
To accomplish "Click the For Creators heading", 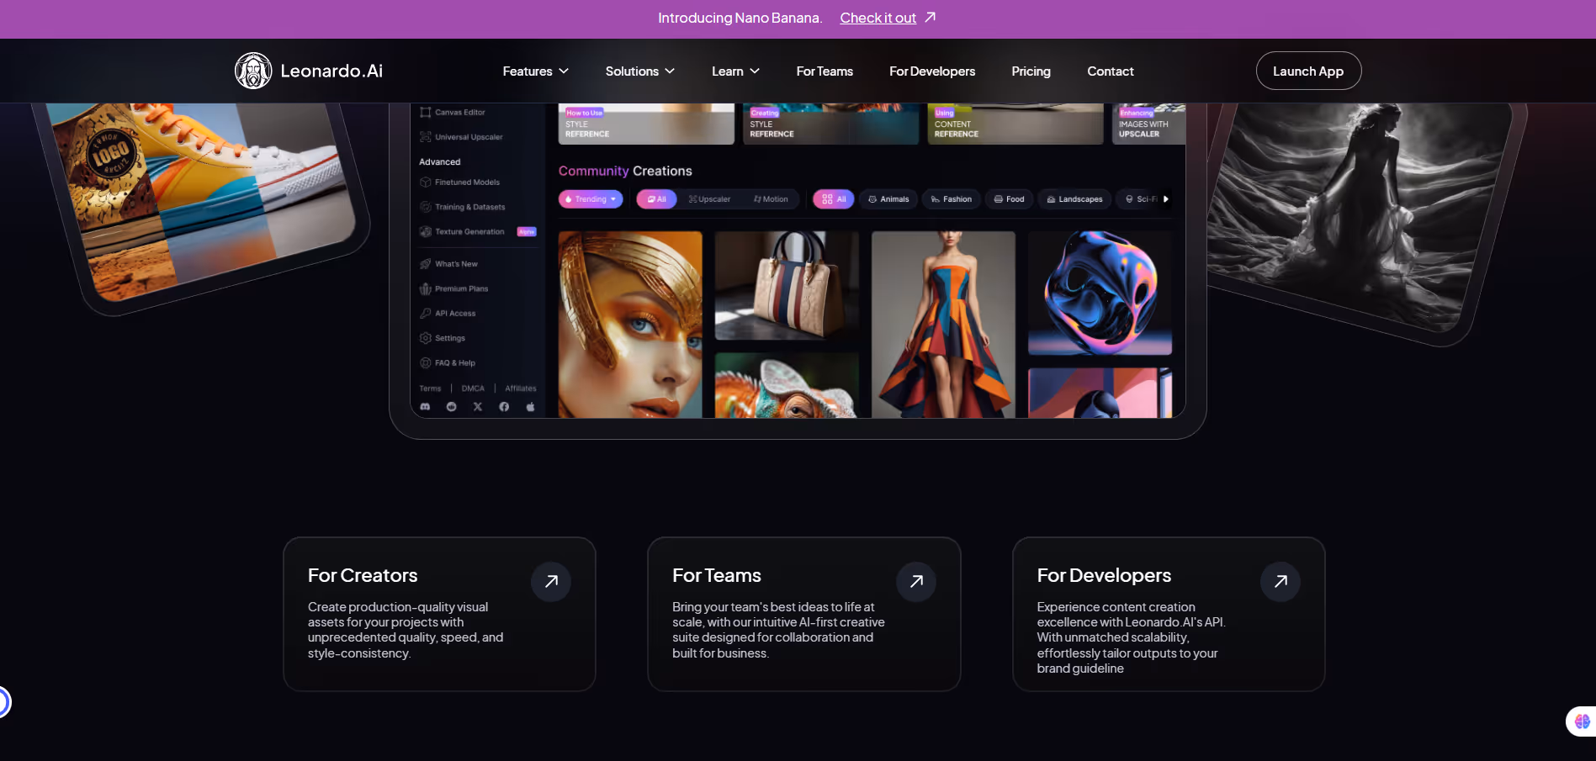I will point(363,575).
